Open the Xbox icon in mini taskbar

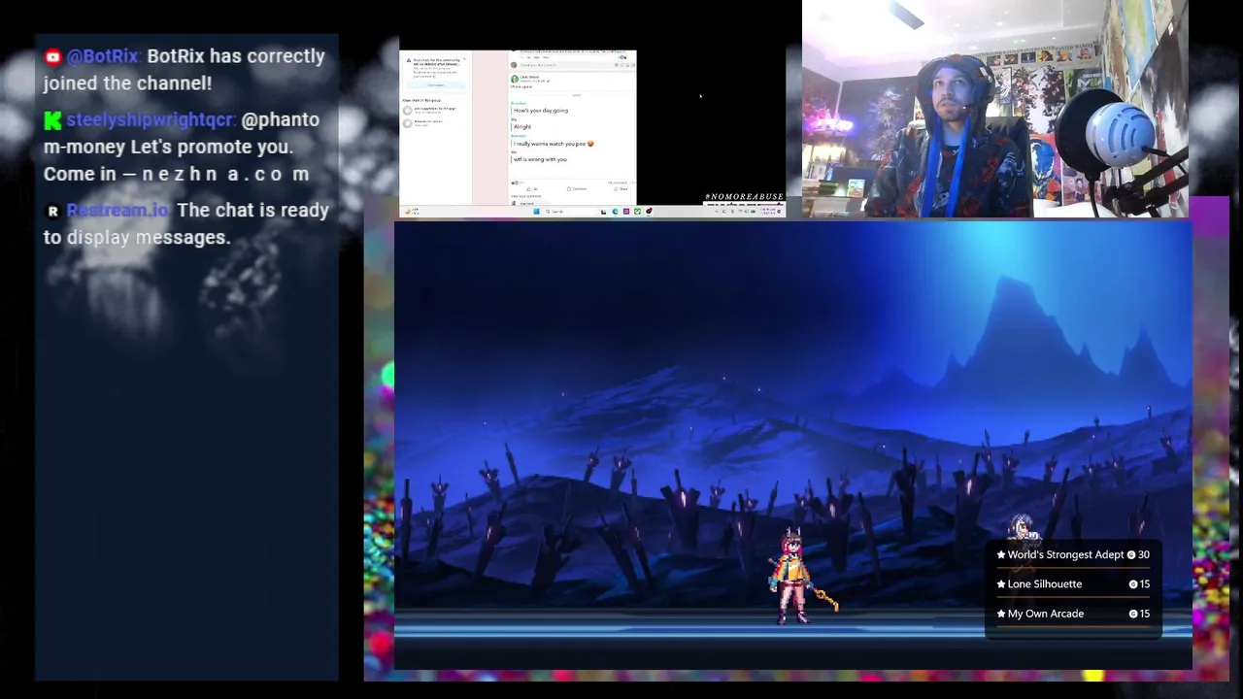(637, 212)
